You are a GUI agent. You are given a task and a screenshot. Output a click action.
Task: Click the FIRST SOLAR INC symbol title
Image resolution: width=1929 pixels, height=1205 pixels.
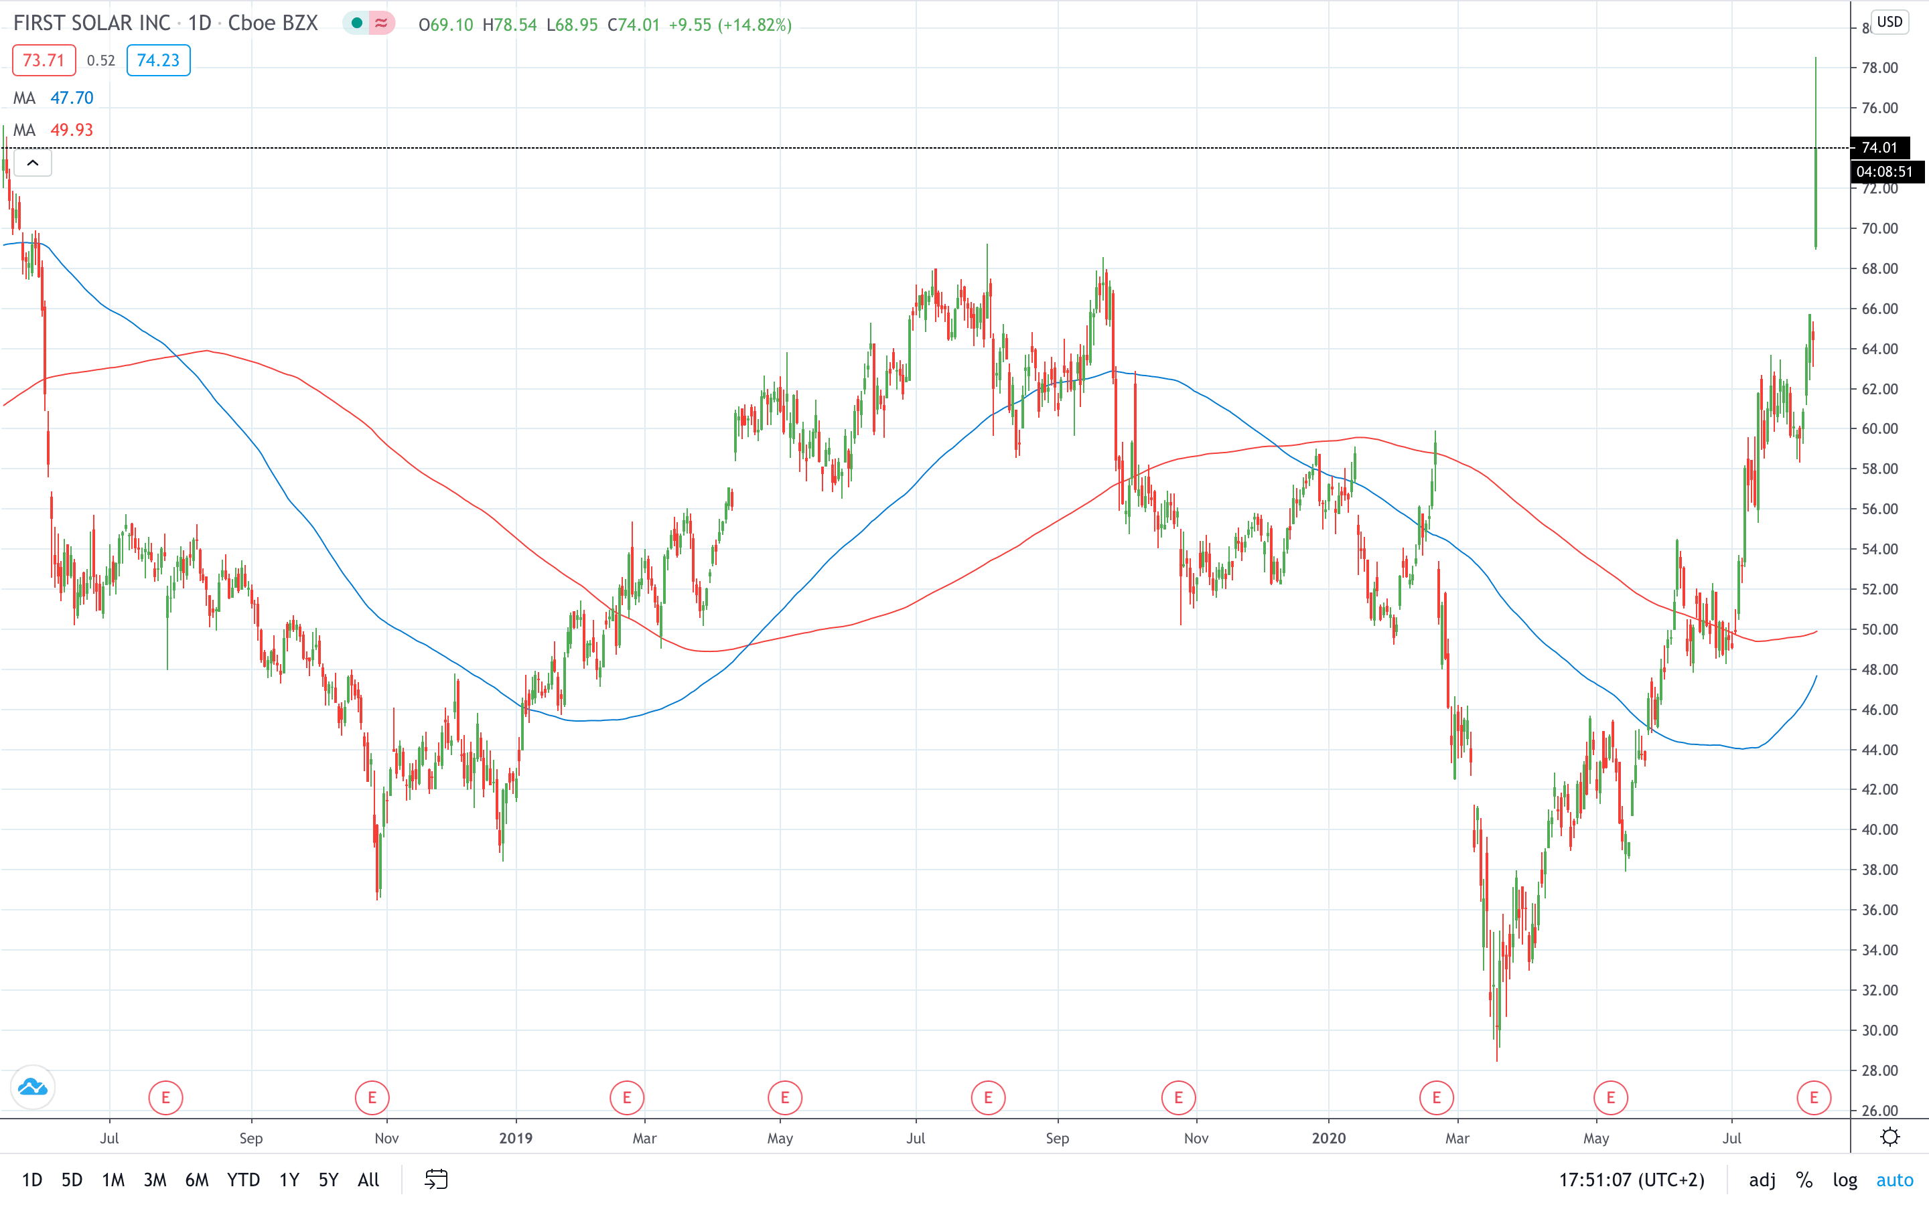point(92,23)
